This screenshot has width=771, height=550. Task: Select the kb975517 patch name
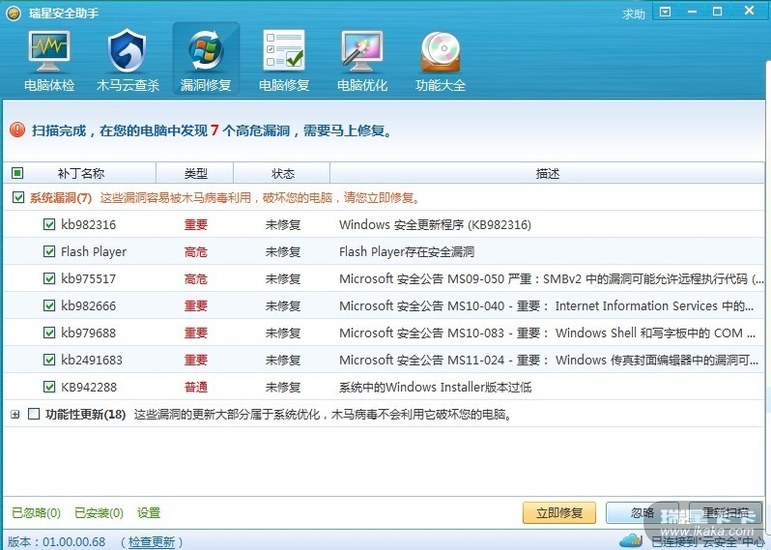(x=89, y=279)
